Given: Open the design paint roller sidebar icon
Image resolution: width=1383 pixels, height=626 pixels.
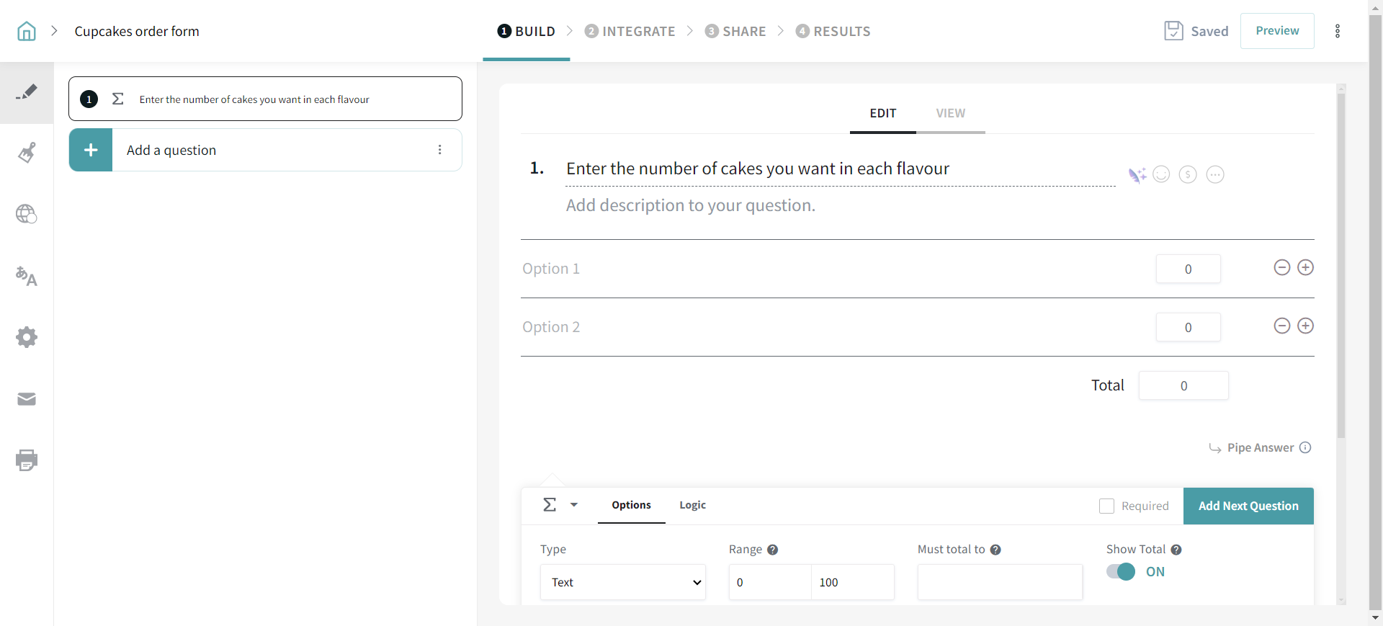Looking at the screenshot, I should 27,153.
